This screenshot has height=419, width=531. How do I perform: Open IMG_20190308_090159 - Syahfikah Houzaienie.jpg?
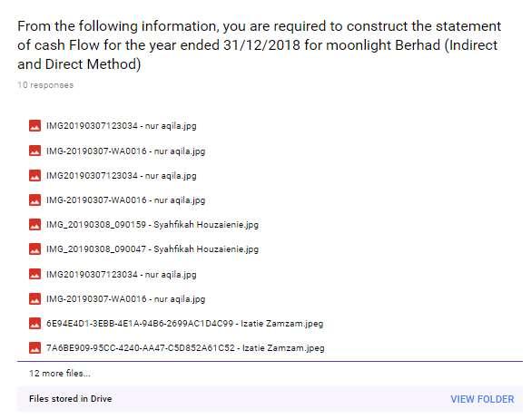point(152,225)
